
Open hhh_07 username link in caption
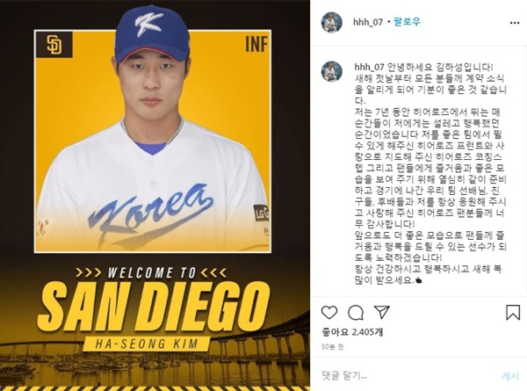pos(369,67)
